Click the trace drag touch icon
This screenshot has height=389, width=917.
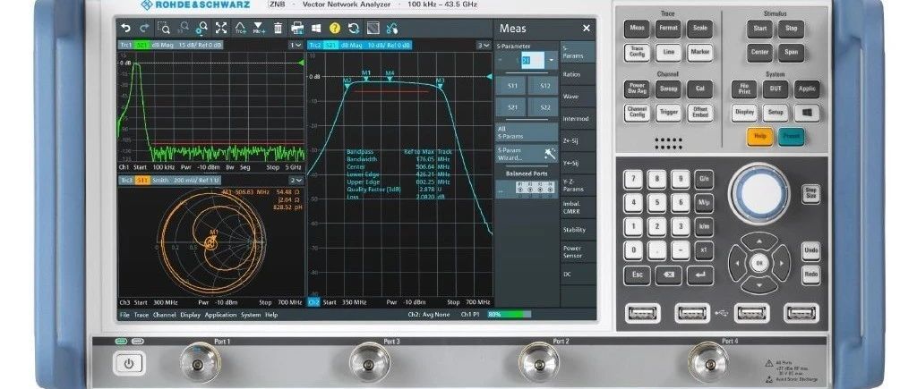tap(392, 28)
